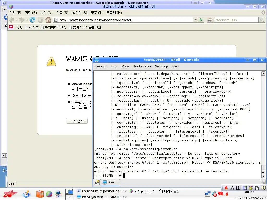Click the search magnifier icon in Naenara browser

(261, 20)
